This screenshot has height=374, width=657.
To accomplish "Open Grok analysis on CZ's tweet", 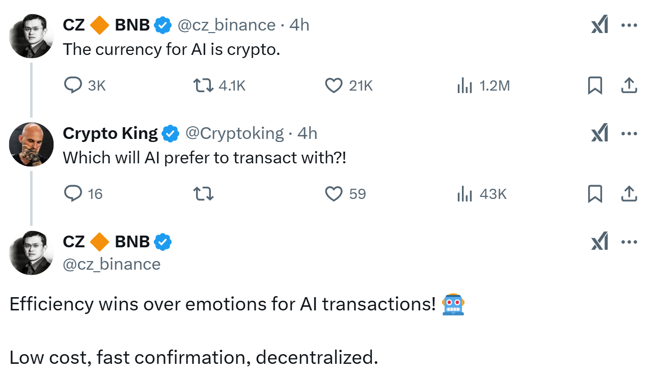I will coord(599,24).
